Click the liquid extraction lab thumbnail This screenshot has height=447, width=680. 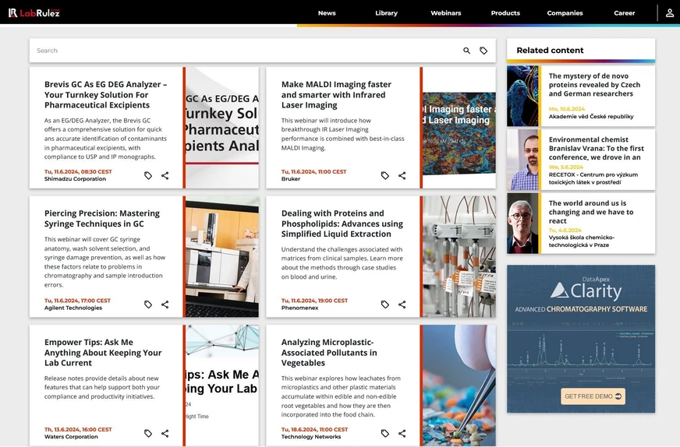pos(459,256)
